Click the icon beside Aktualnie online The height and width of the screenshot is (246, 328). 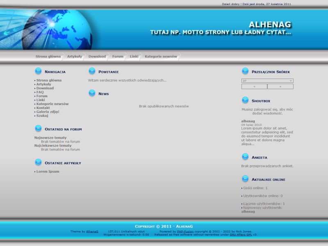(x=245, y=179)
